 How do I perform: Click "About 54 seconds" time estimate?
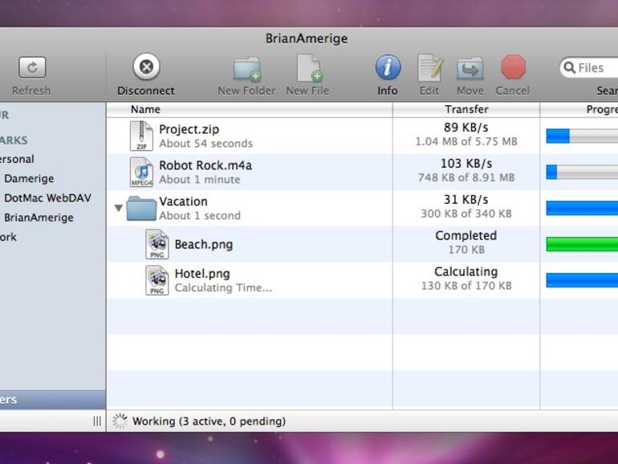click(205, 144)
